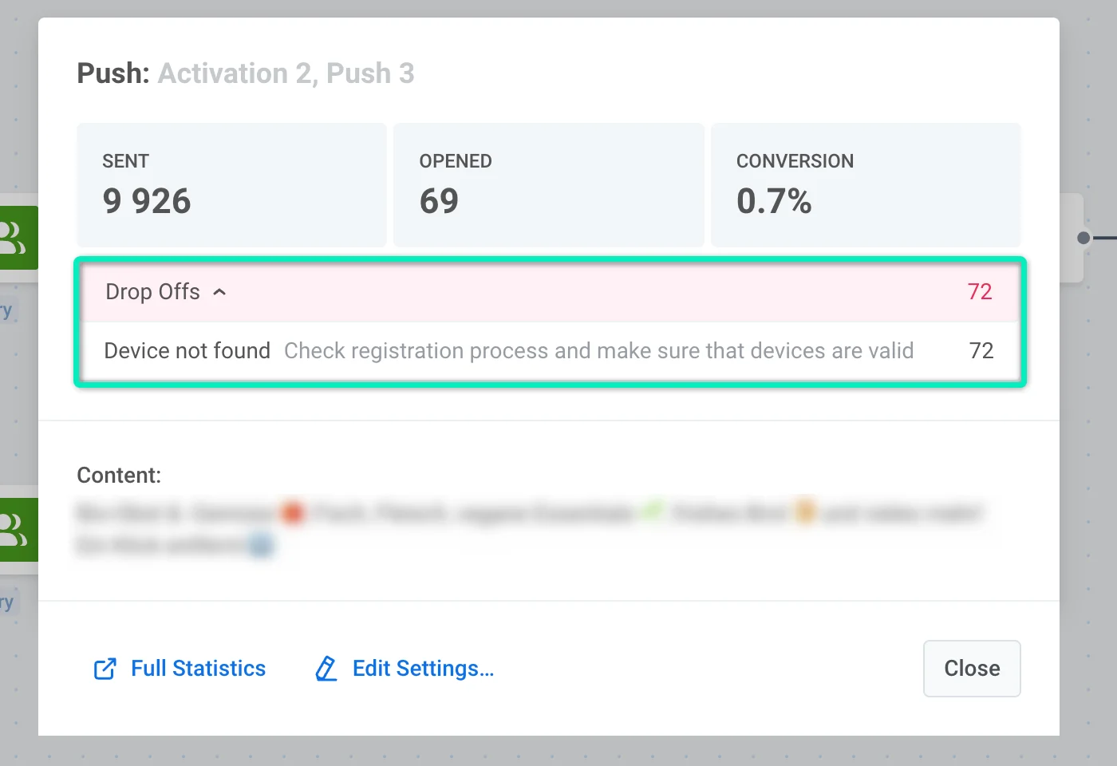Click the pencil icon beside Edit Settings
The image size is (1117, 766).
tap(326, 669)
